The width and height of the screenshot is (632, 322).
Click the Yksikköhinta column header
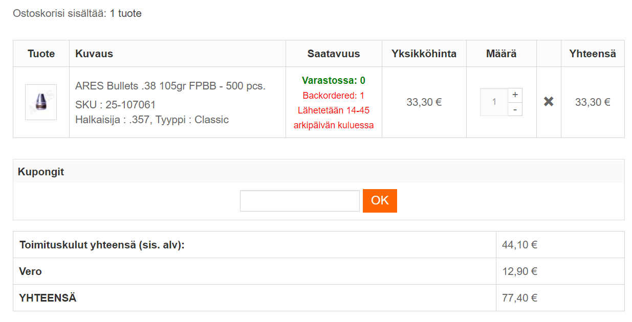424,54
